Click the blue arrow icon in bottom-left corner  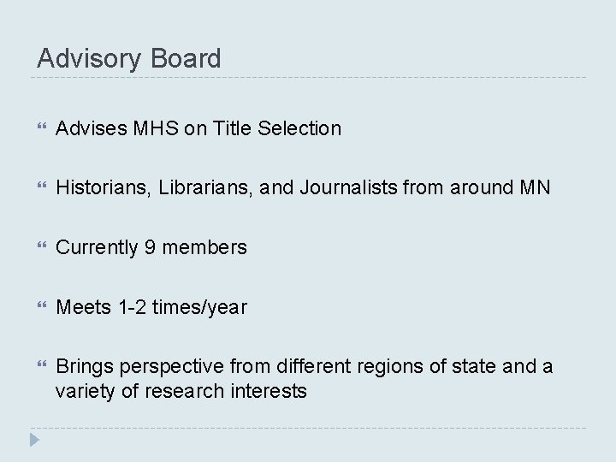coord(33,441)
